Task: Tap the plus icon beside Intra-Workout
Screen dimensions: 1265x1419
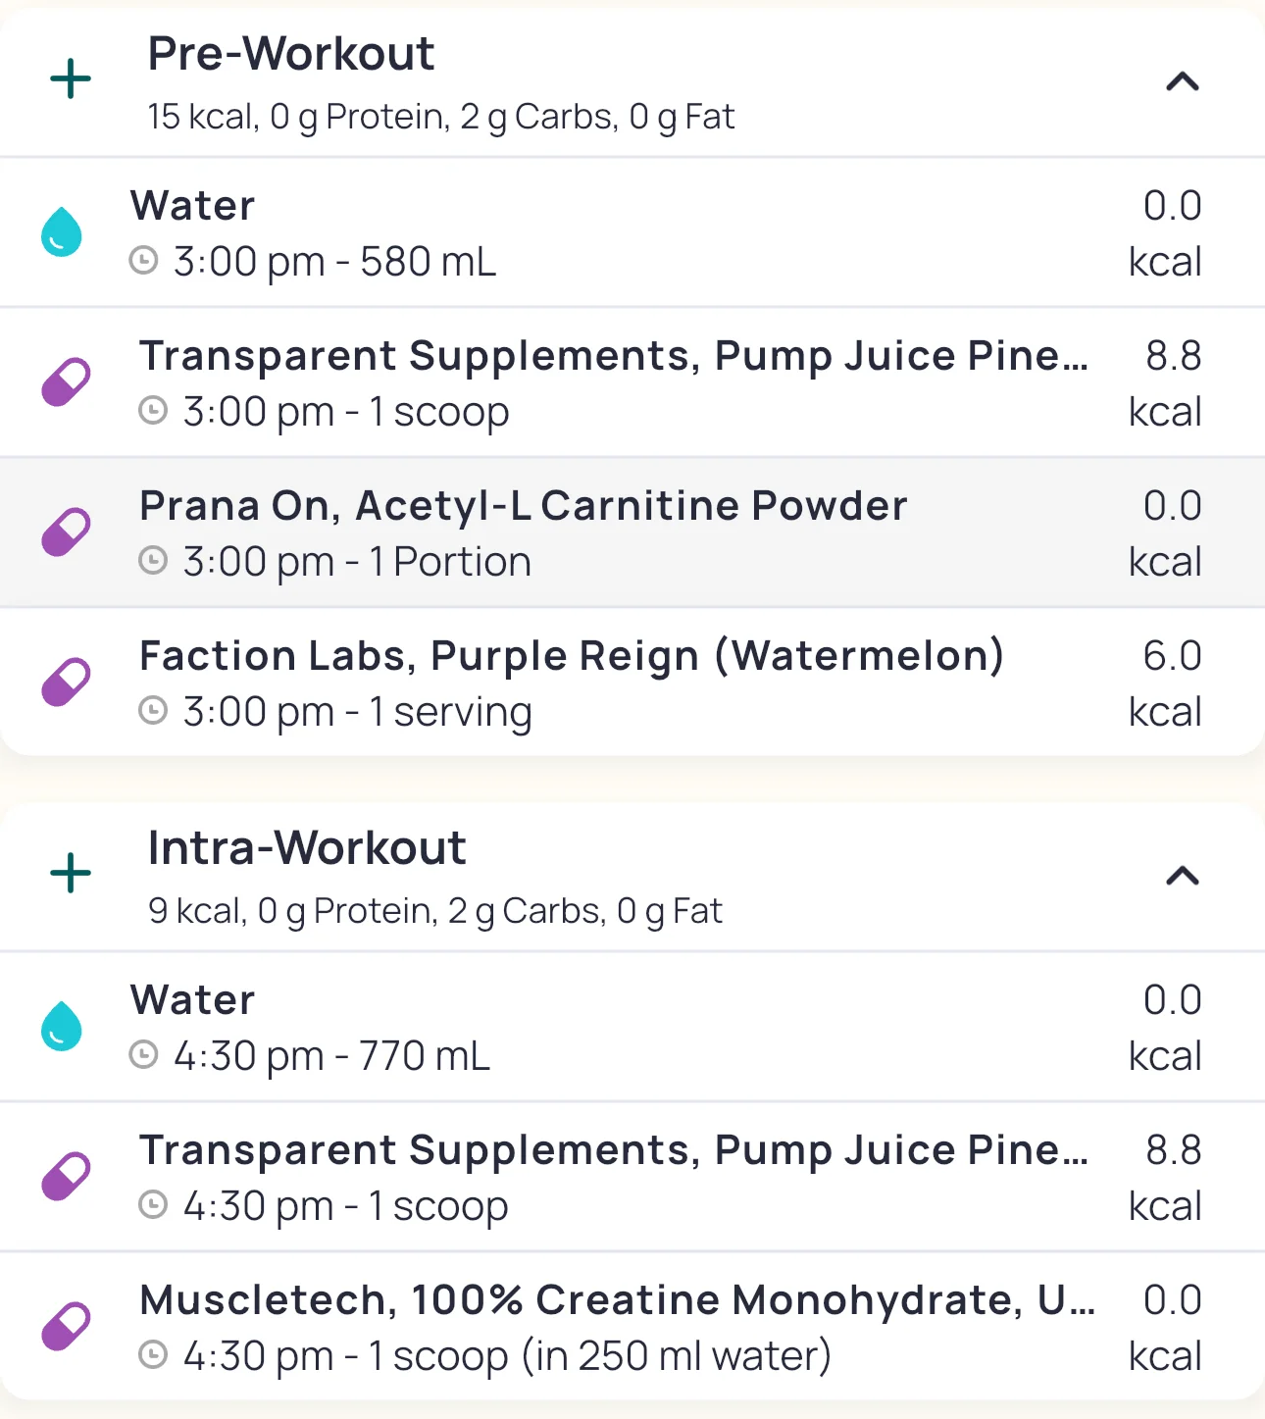Action: click(71, 874)
